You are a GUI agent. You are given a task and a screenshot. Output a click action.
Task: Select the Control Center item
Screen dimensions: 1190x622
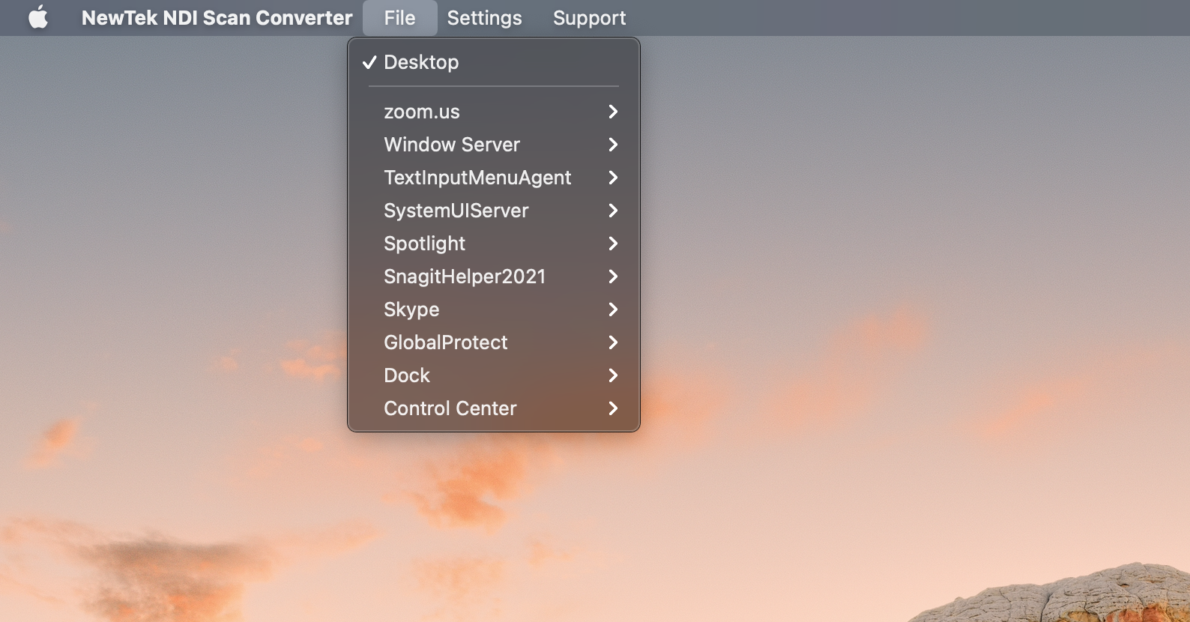(450, 408)
